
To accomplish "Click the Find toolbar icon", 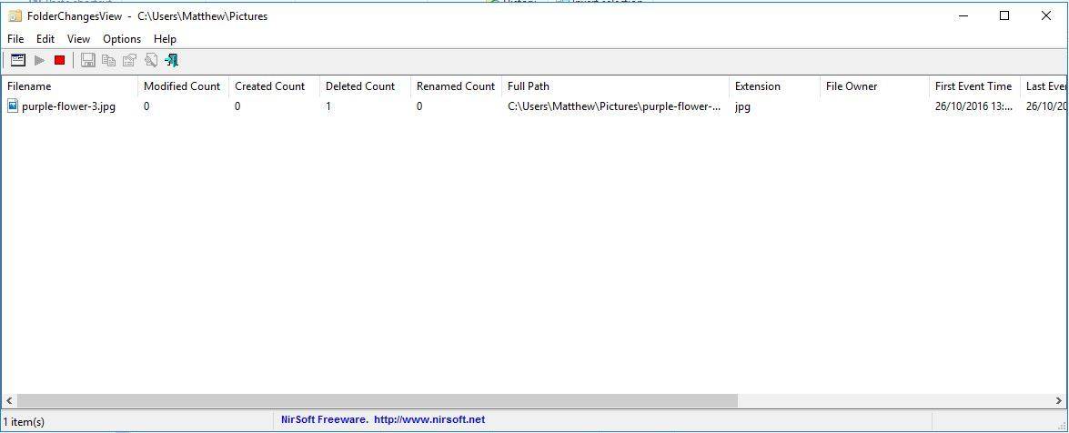I will (151, 61).
